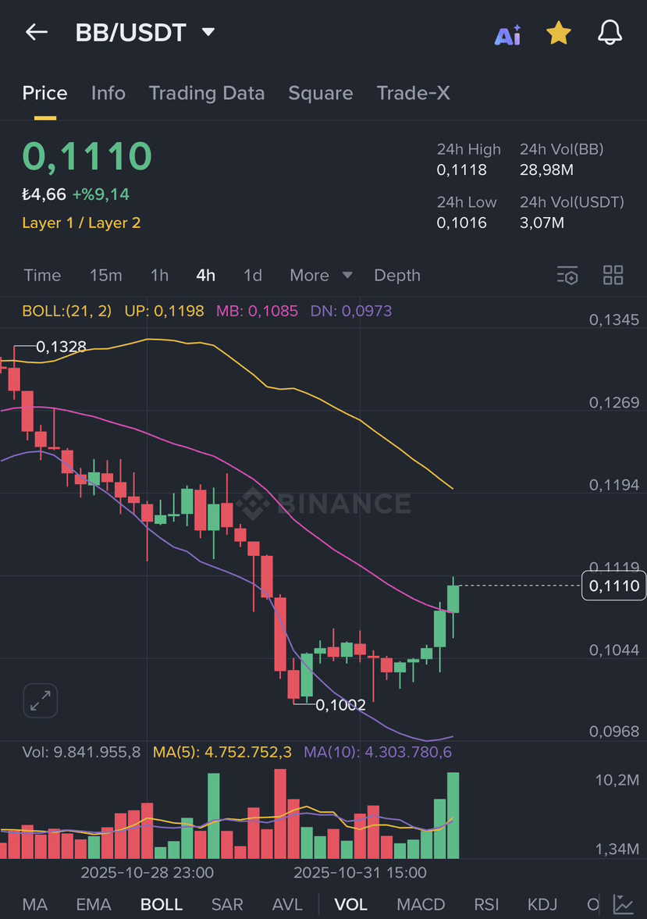Tap the tallest rightmost green volume bar
647x919 pixels.
point(453,815)
